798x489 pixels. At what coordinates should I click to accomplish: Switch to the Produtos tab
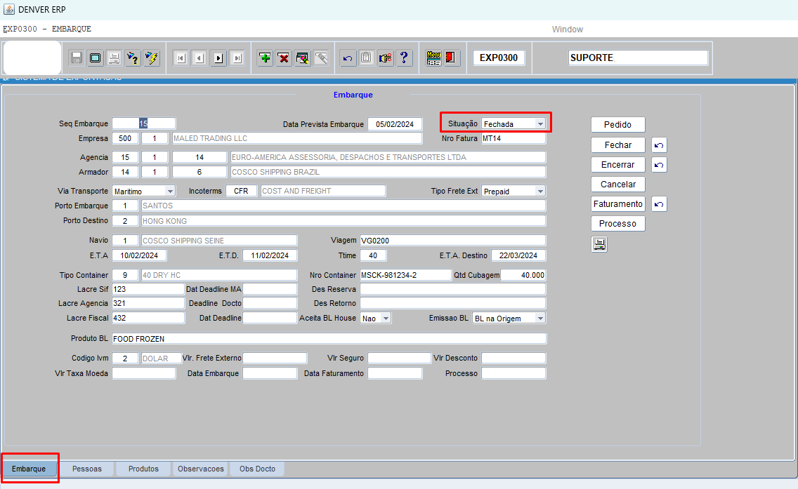(x=143, y=469)
